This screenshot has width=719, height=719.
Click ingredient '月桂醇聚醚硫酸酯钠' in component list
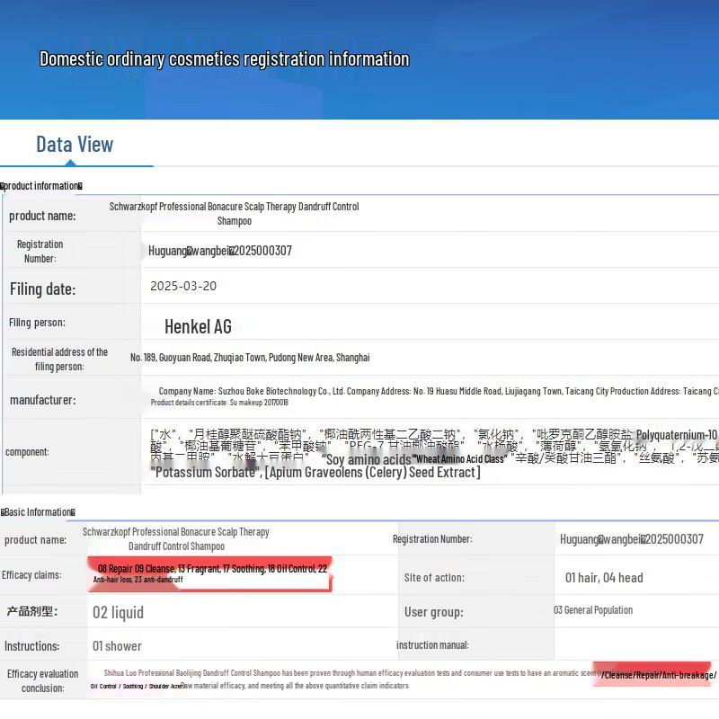247,434
